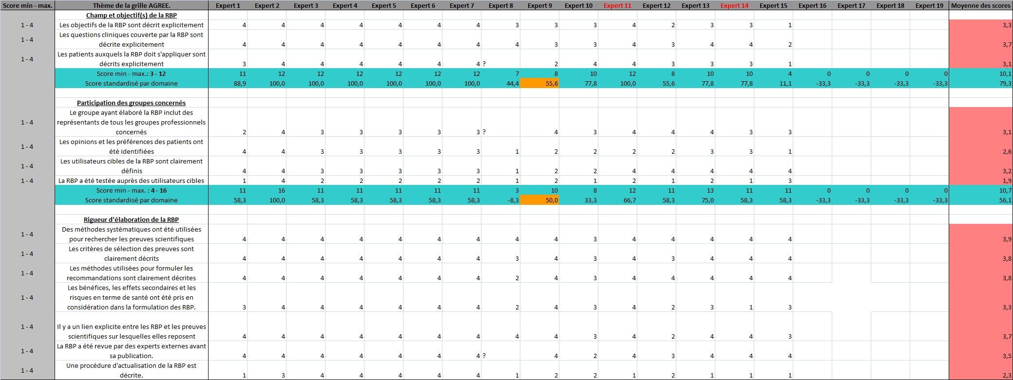
Task: Click the -8,3 standardized score under Expert 8
Action: [x=501, y=200]
